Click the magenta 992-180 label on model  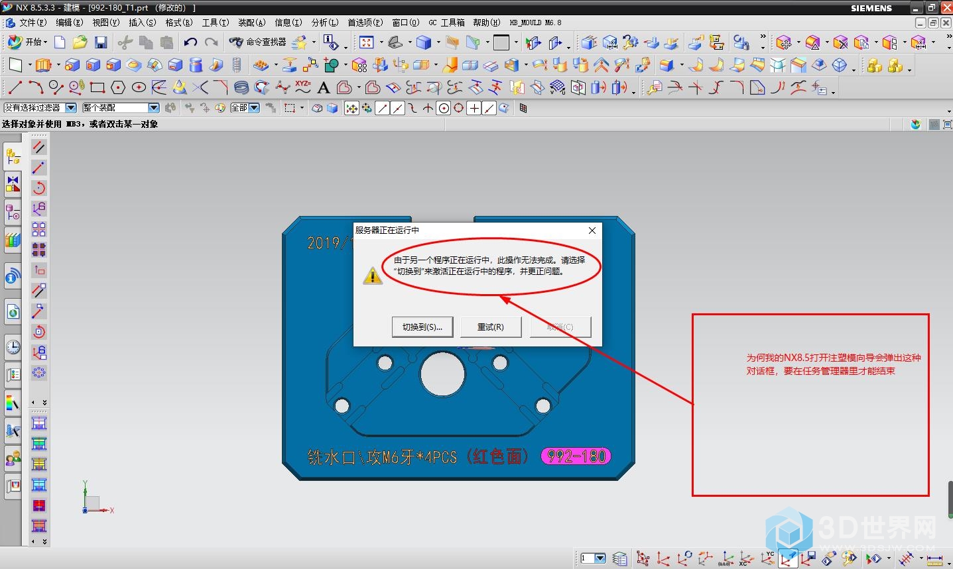pyautogui.click(x=576, y=456)
